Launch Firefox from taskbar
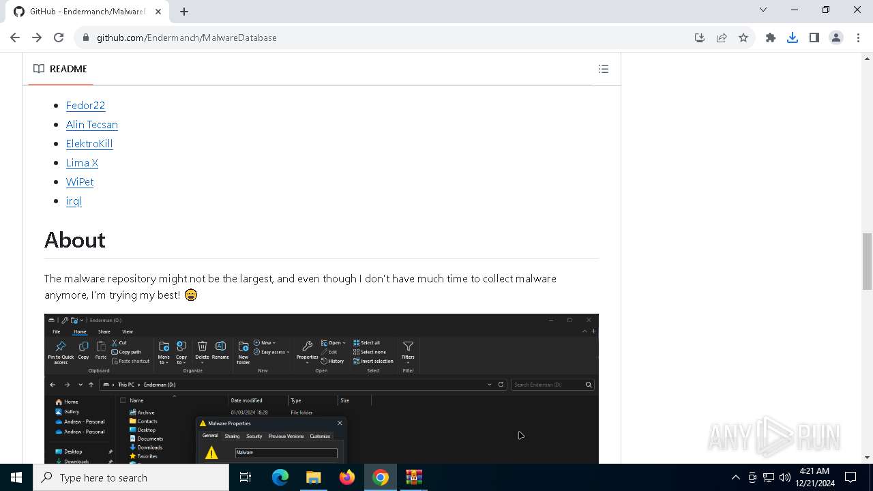873x491 pixels. [347, 477]
